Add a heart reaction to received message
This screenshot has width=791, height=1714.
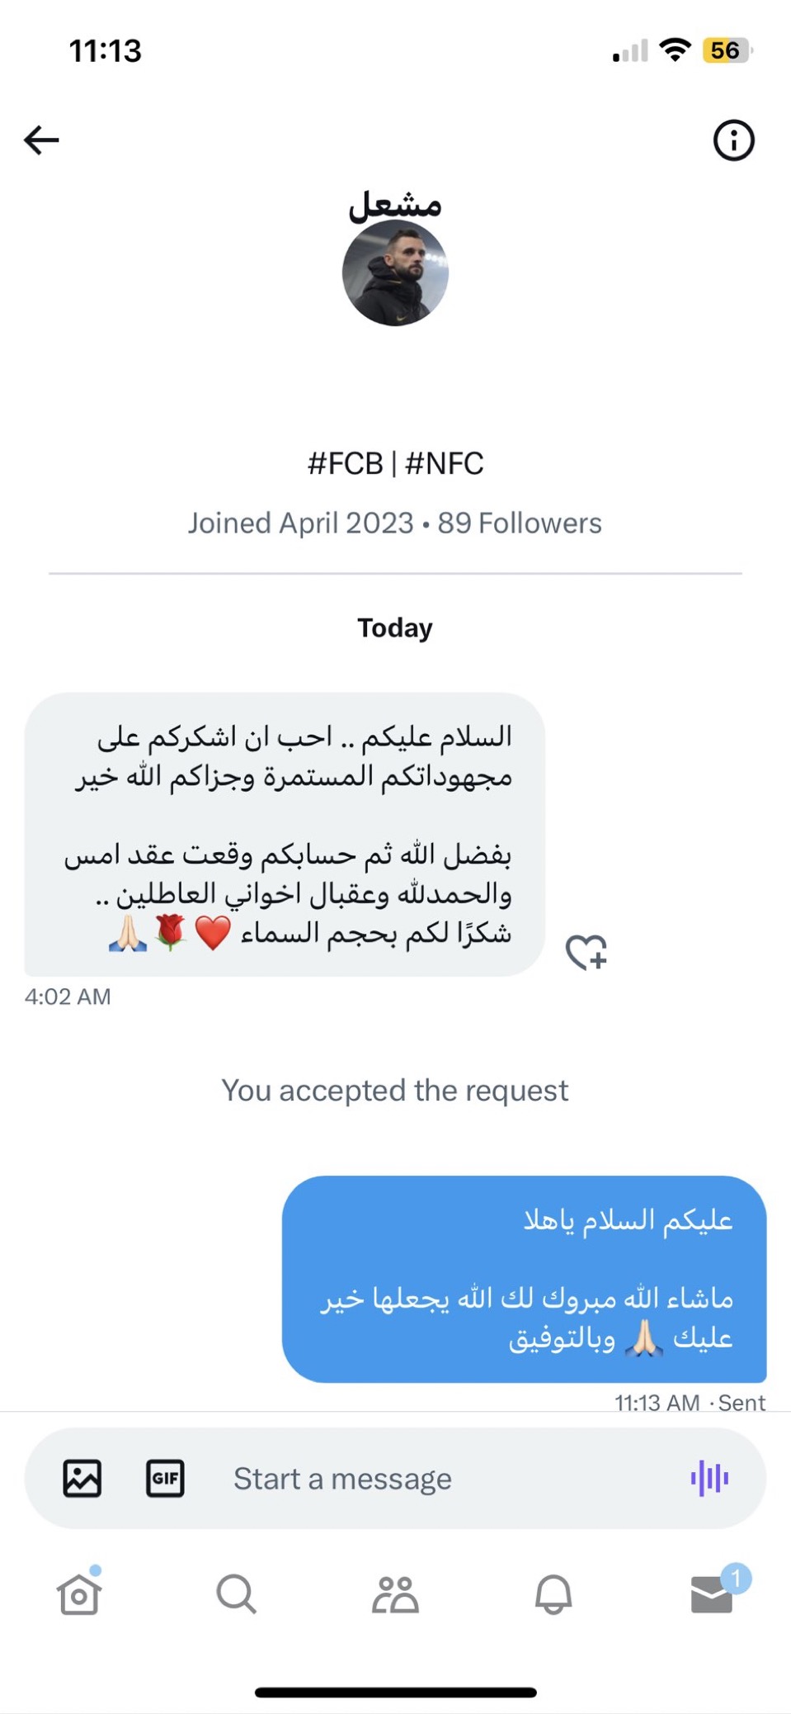point(586,952)
